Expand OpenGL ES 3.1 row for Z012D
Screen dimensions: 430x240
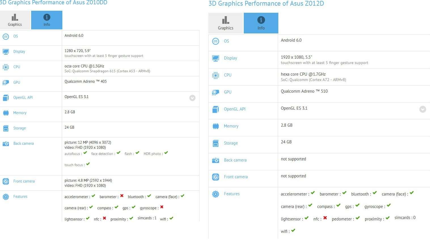click(x=423, y=109)
